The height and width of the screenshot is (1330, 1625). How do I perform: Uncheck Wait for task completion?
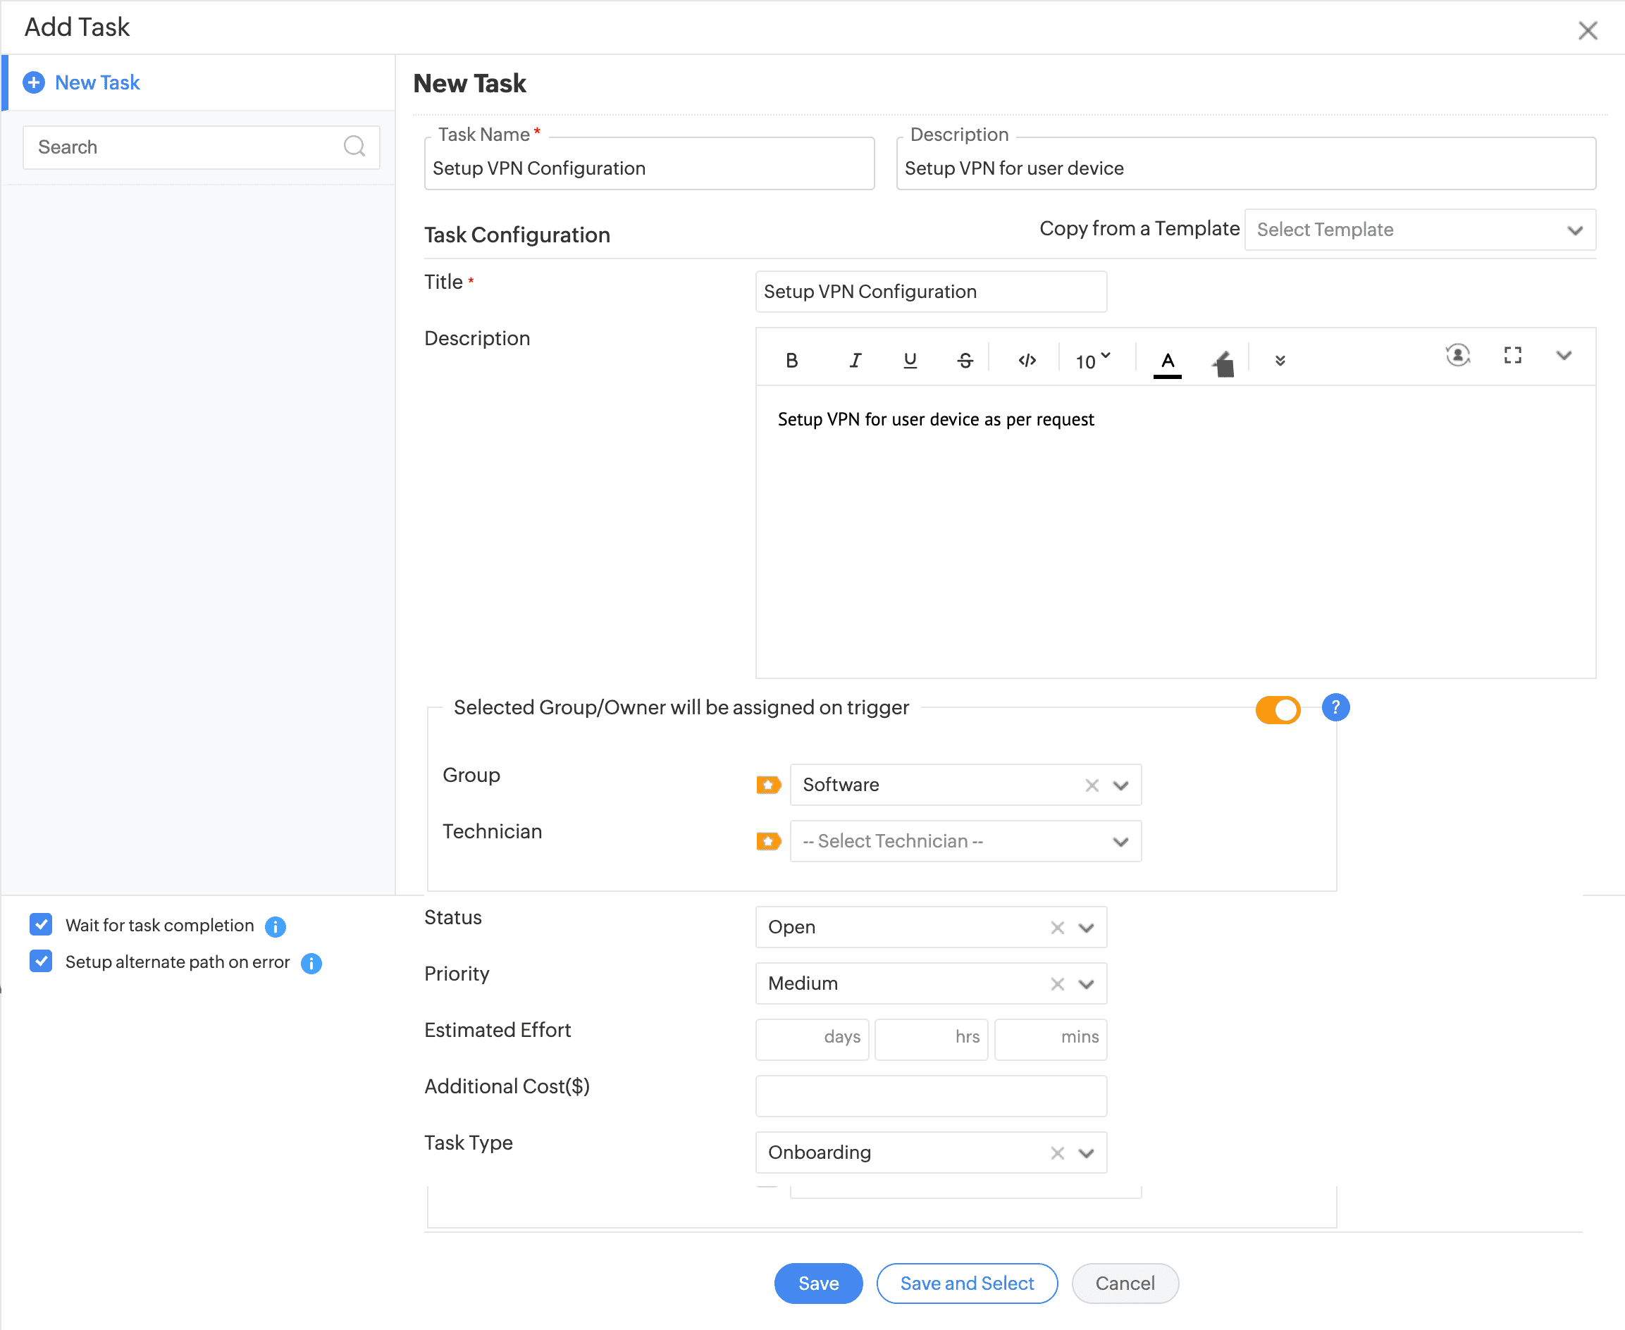(x=42, y=925)
